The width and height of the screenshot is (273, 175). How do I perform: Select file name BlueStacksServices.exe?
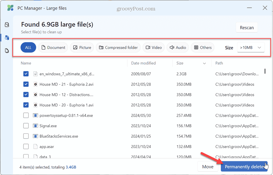click(x=59, y=136)
